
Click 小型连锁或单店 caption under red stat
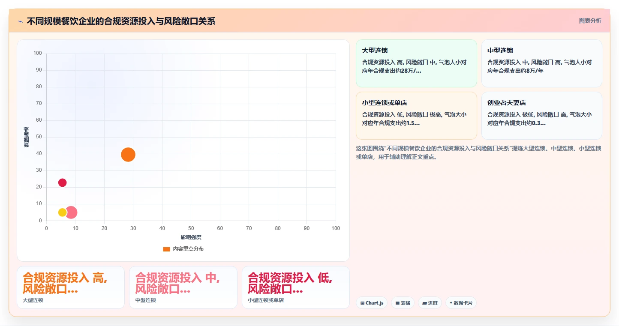pyautogui.click(x=266, y=300)
